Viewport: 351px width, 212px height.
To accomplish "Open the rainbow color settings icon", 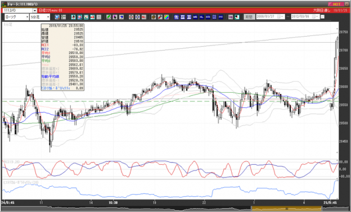I will coord(166,17).
